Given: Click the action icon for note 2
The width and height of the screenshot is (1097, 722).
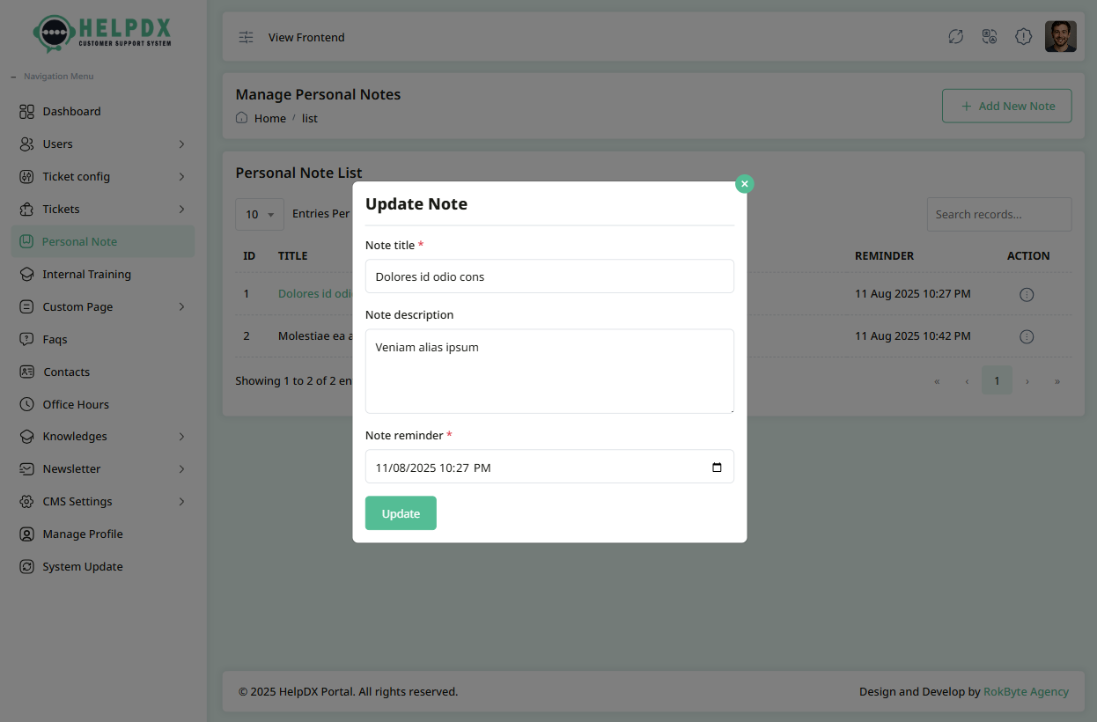Looking at the screenshot, I should tap(1026, 336).
